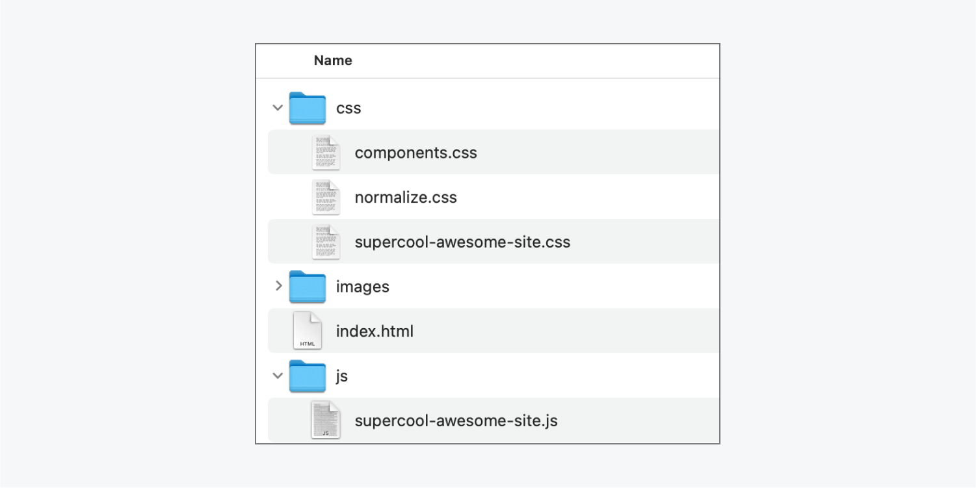Viewport: 976px width, 488px height.
Task: Click the supercool-awesome-site.css file icon
Action: [326, 242]
